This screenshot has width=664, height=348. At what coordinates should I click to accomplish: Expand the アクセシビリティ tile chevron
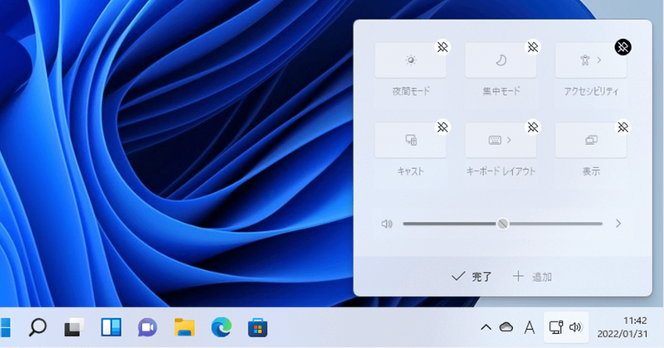pyautogui.click(x=599, y=60)
